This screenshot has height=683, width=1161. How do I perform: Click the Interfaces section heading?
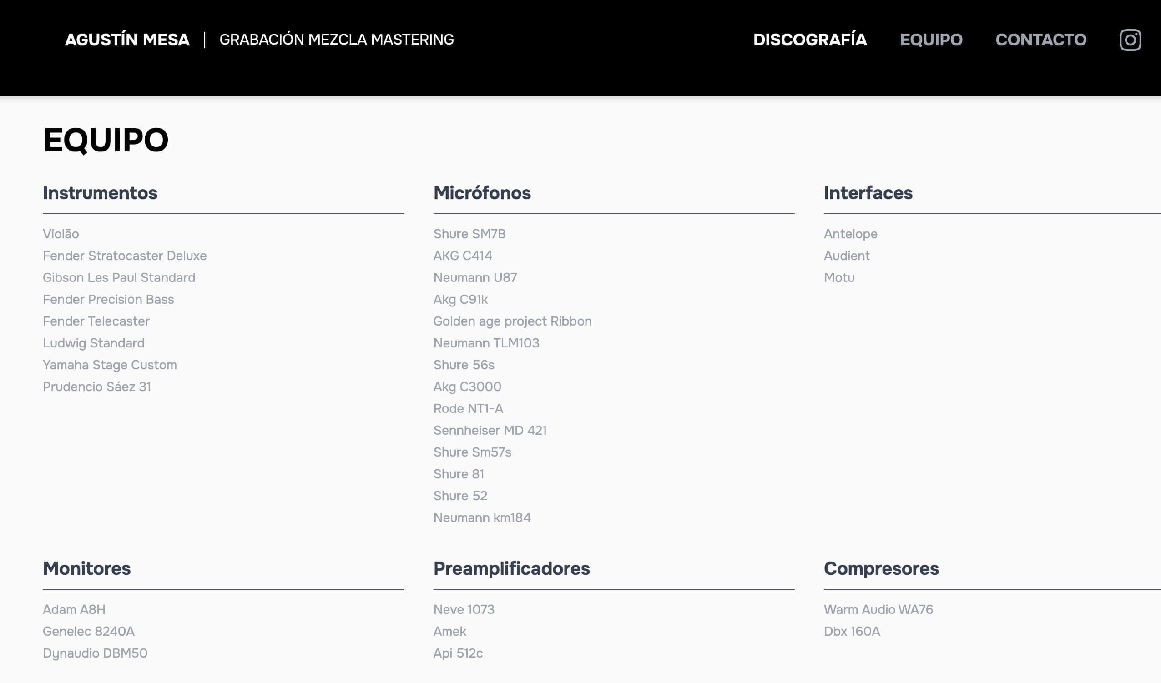tap(868, 193)
